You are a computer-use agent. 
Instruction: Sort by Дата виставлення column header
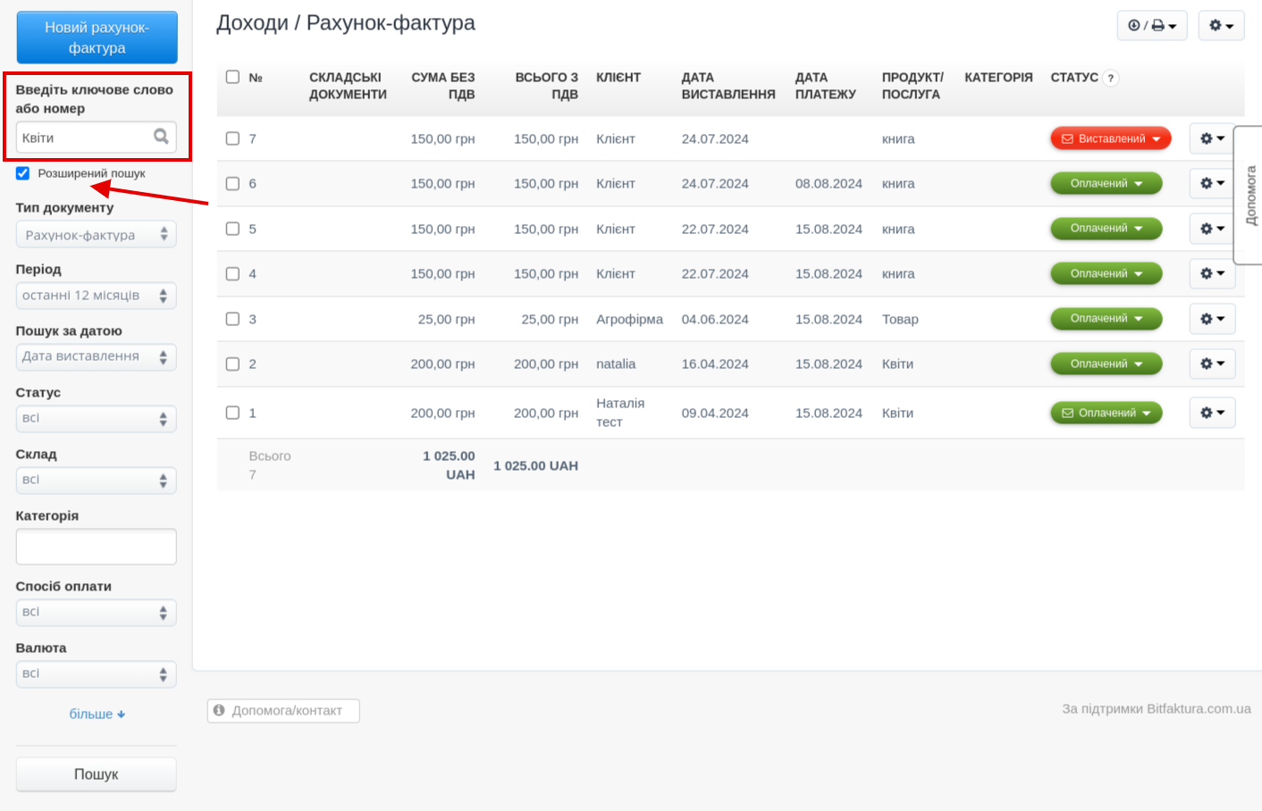(728, 86)
